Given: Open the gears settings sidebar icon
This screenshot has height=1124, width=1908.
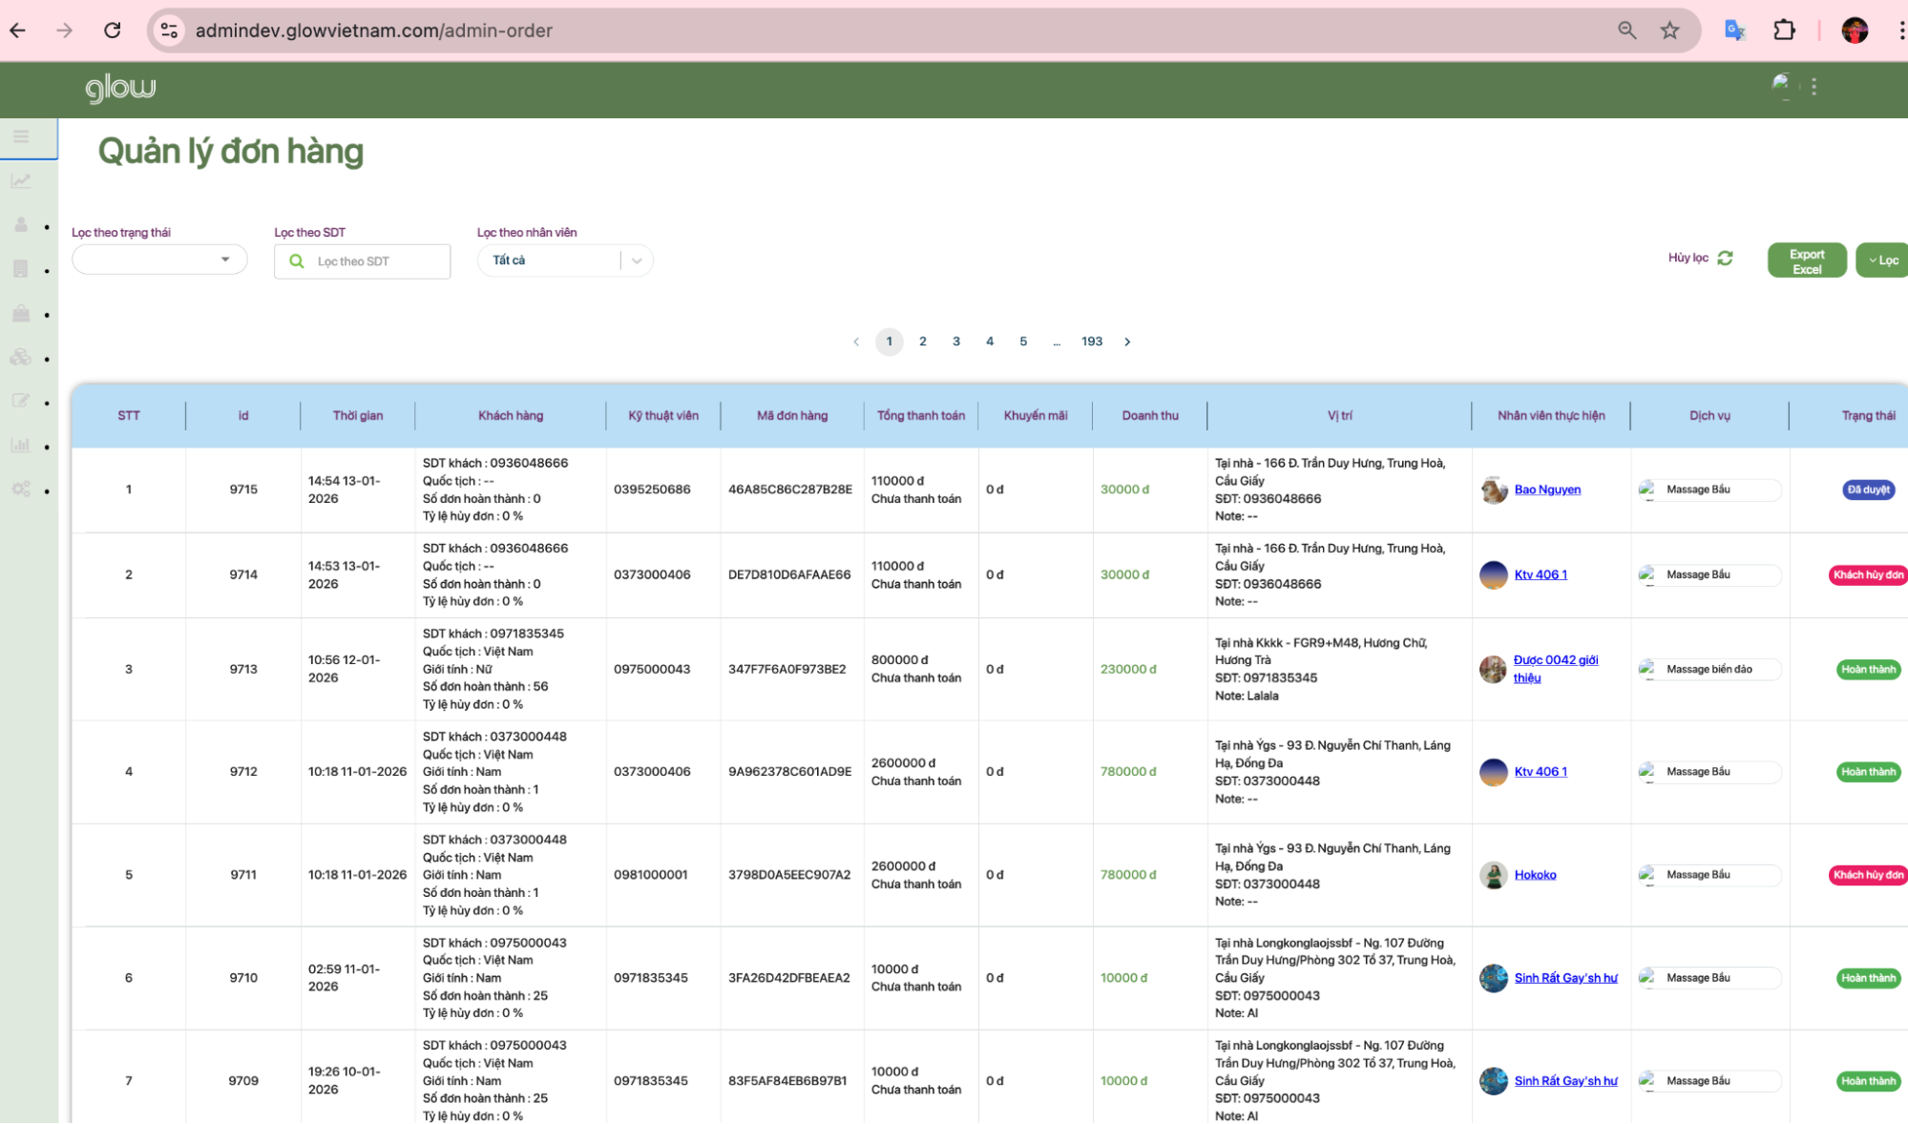Looking at the screenshot, I should click(21, 489).
